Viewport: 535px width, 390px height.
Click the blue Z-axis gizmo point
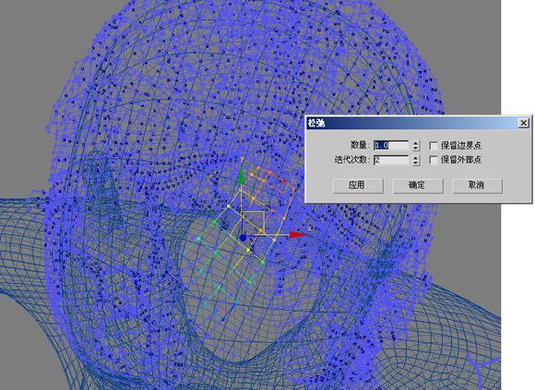click(243, 238)
